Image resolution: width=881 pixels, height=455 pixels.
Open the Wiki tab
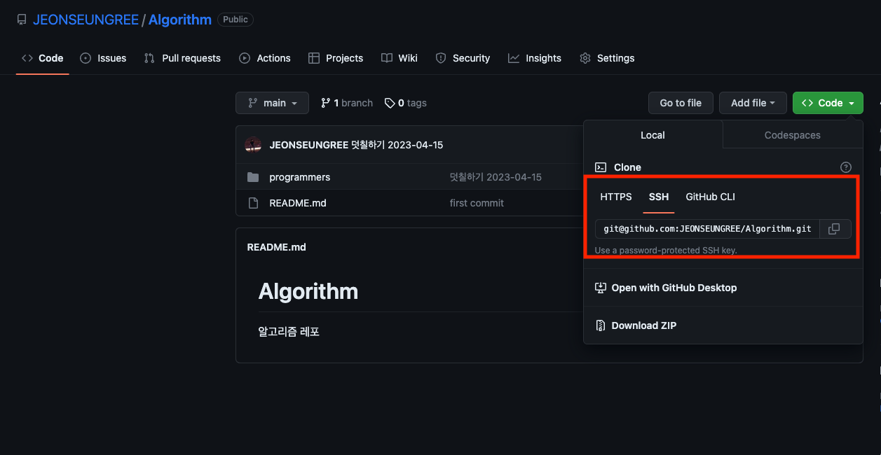coord(399,58)
